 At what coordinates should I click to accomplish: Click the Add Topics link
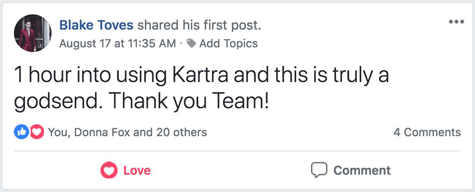point(228,43)
